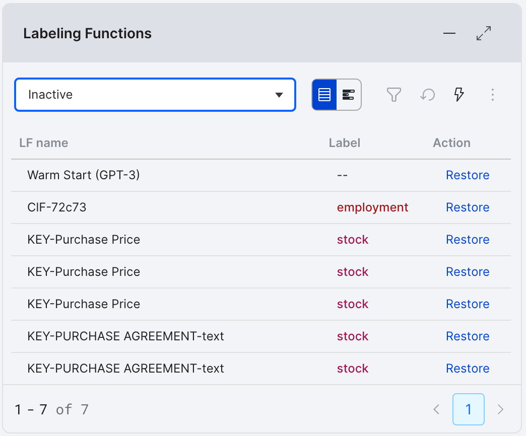Click the Label column header

point(345,143)
